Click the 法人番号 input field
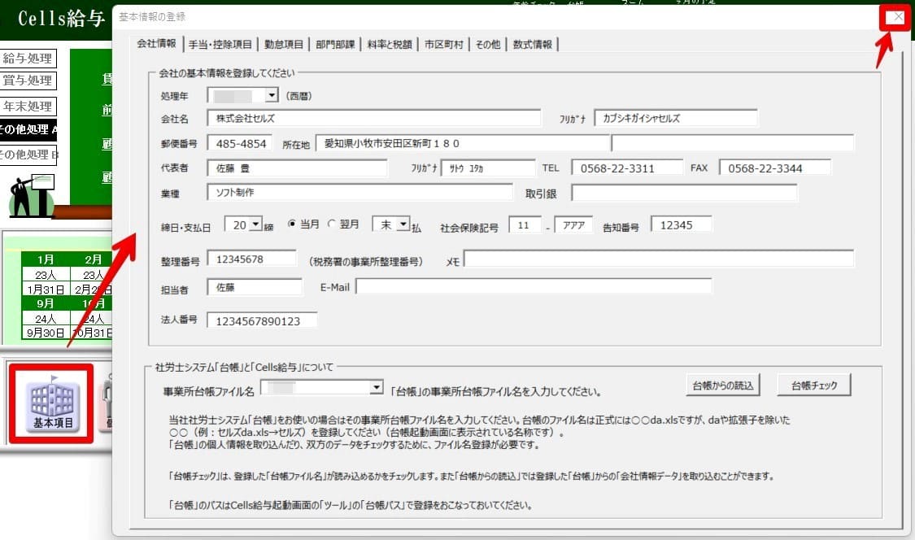This screenshot has height=540, width=915. (261, 320)
